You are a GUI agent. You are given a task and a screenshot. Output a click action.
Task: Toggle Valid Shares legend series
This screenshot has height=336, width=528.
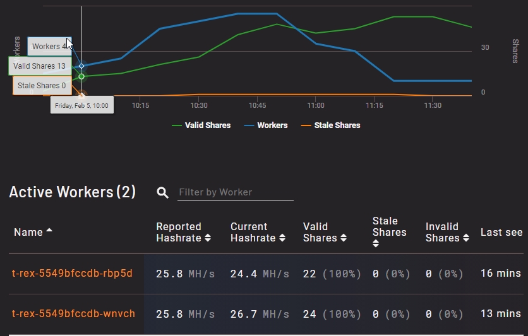(201, 125)
